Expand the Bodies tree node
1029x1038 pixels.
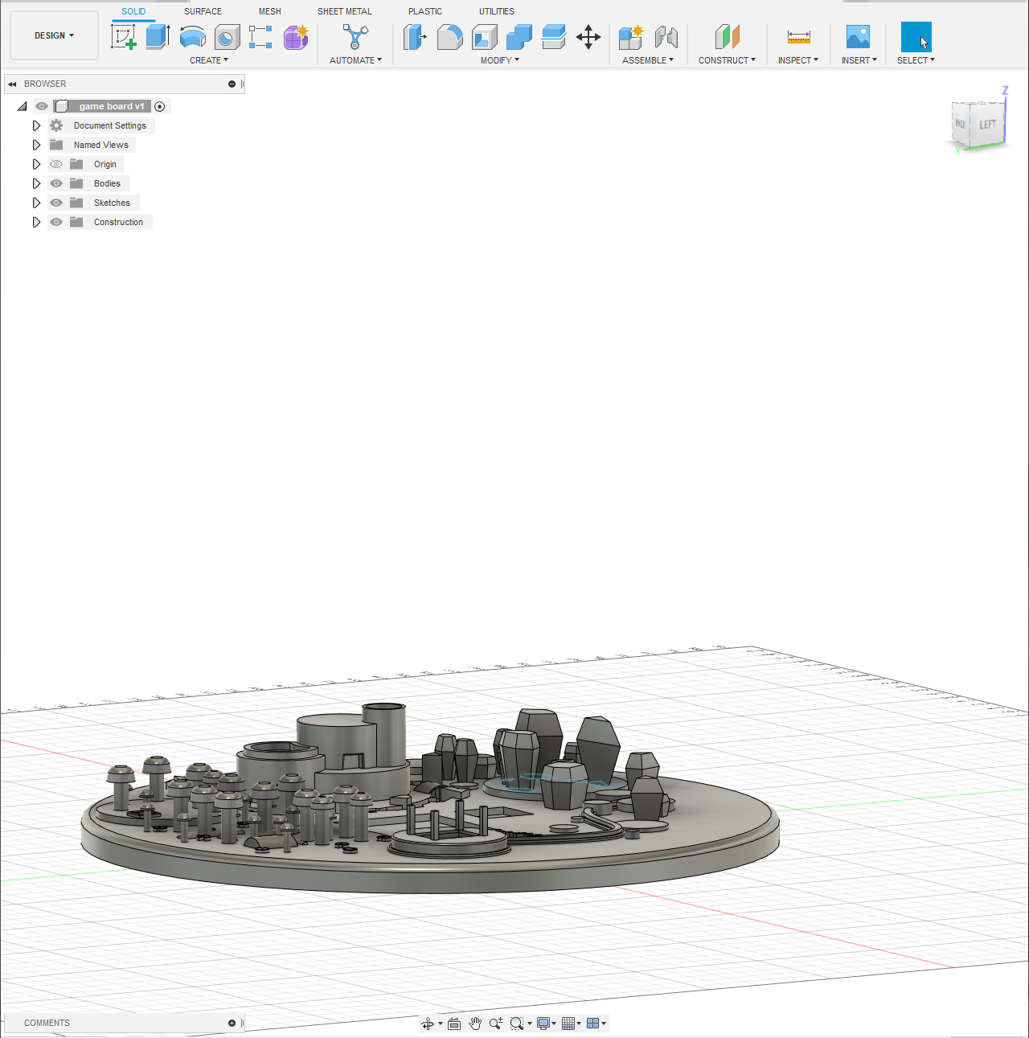click(x=36, y=183)
